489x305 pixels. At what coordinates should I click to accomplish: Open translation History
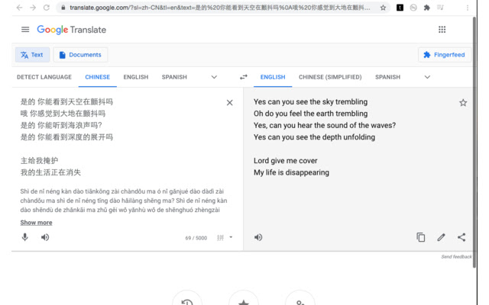tap(187, 298)
